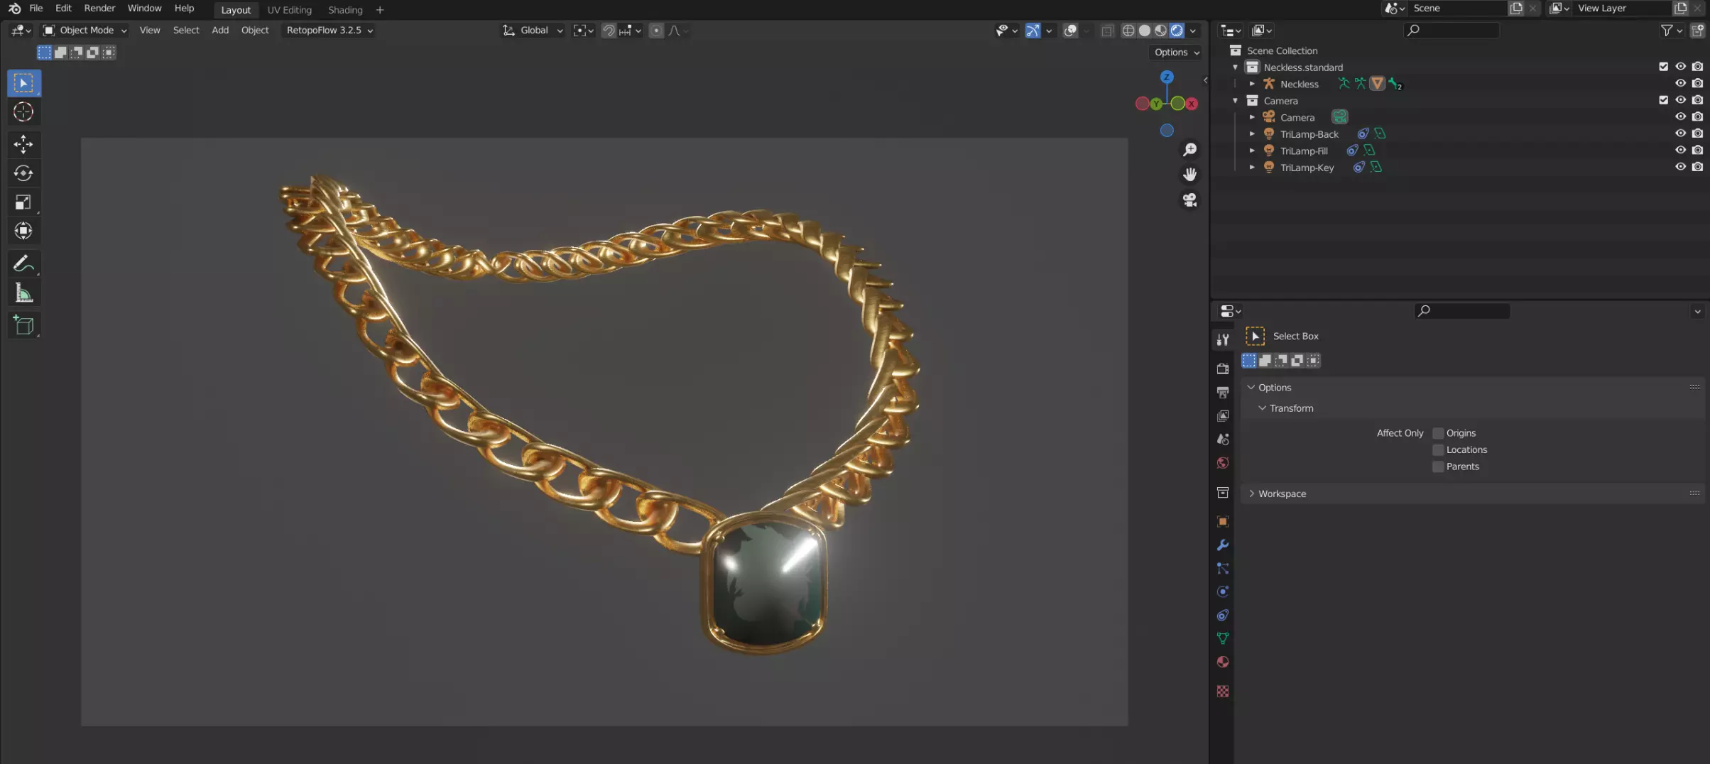Viewport: 1710px width, 764px height.
Task: Select the Annotate tool
Action: [23, 263]
